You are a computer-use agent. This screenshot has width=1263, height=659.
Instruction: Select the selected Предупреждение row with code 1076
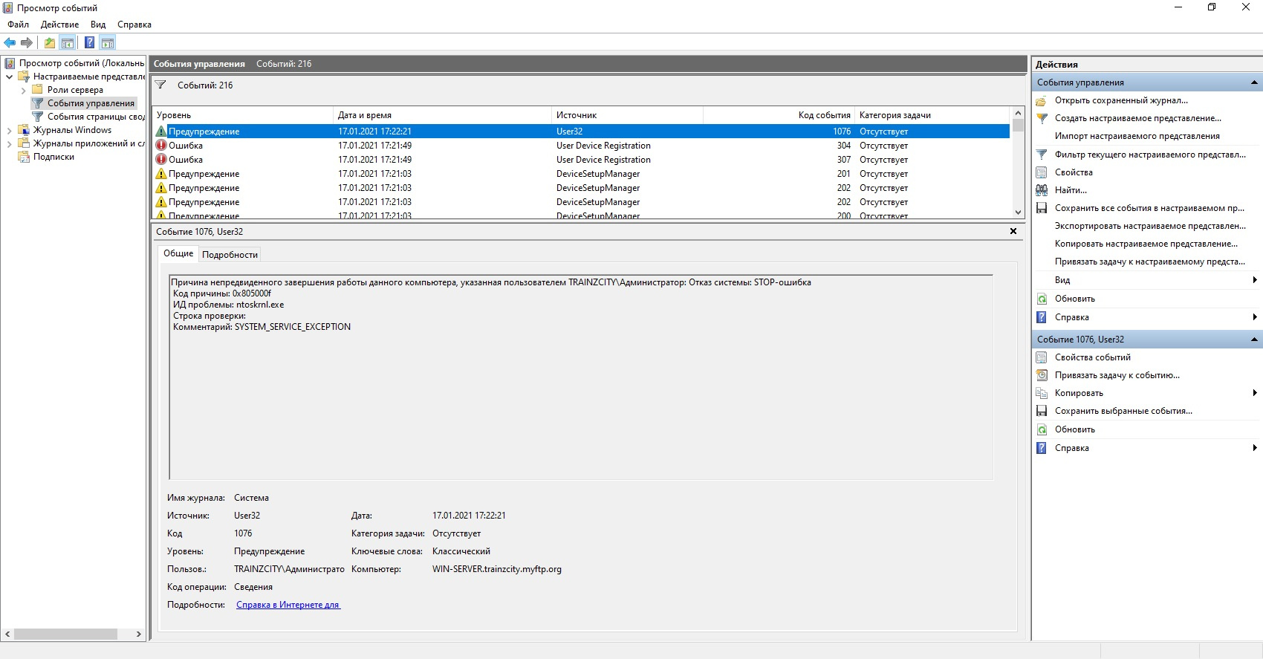coord(581,132)
